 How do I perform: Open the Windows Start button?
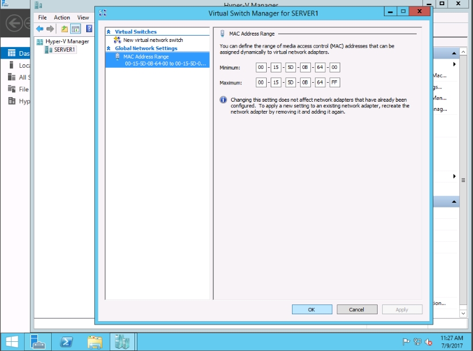tap(12, 342)
